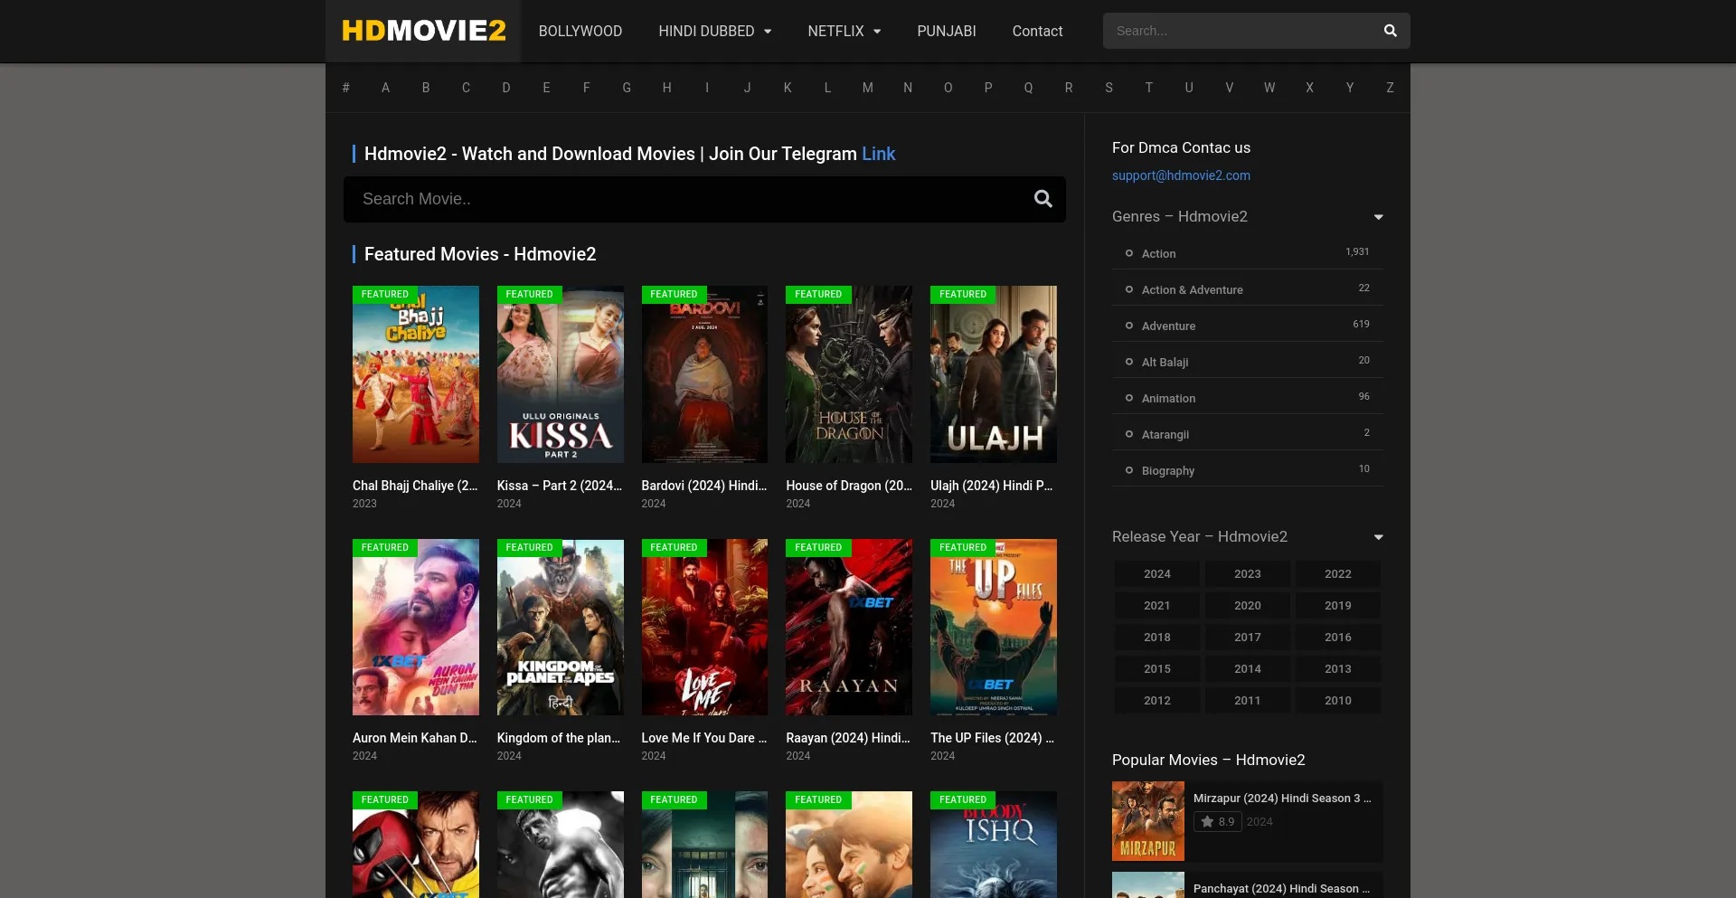Filter by release year 2023

point(1247,574)
